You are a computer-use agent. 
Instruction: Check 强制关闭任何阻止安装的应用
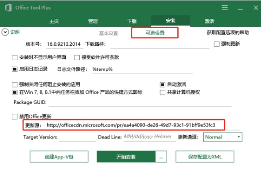tap(15, 84)
